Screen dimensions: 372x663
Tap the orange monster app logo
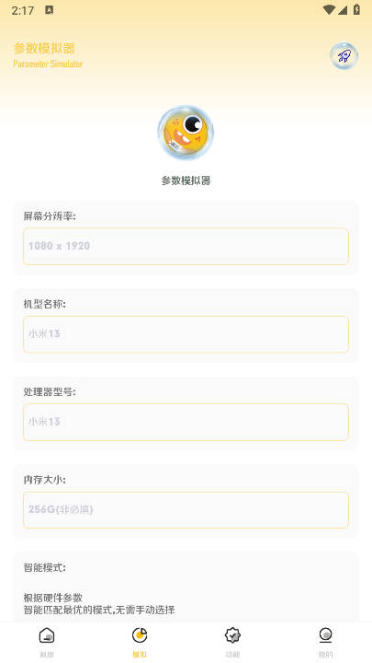(x=186, y=134)
